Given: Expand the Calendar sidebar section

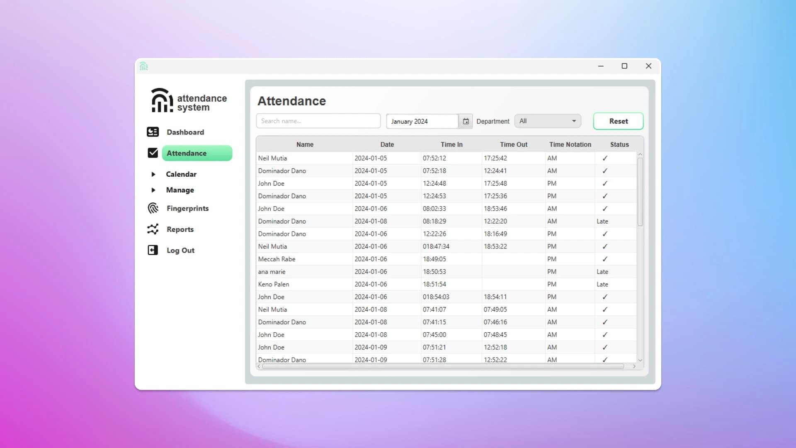Looking at the screenshot, I should coord(153,174).
